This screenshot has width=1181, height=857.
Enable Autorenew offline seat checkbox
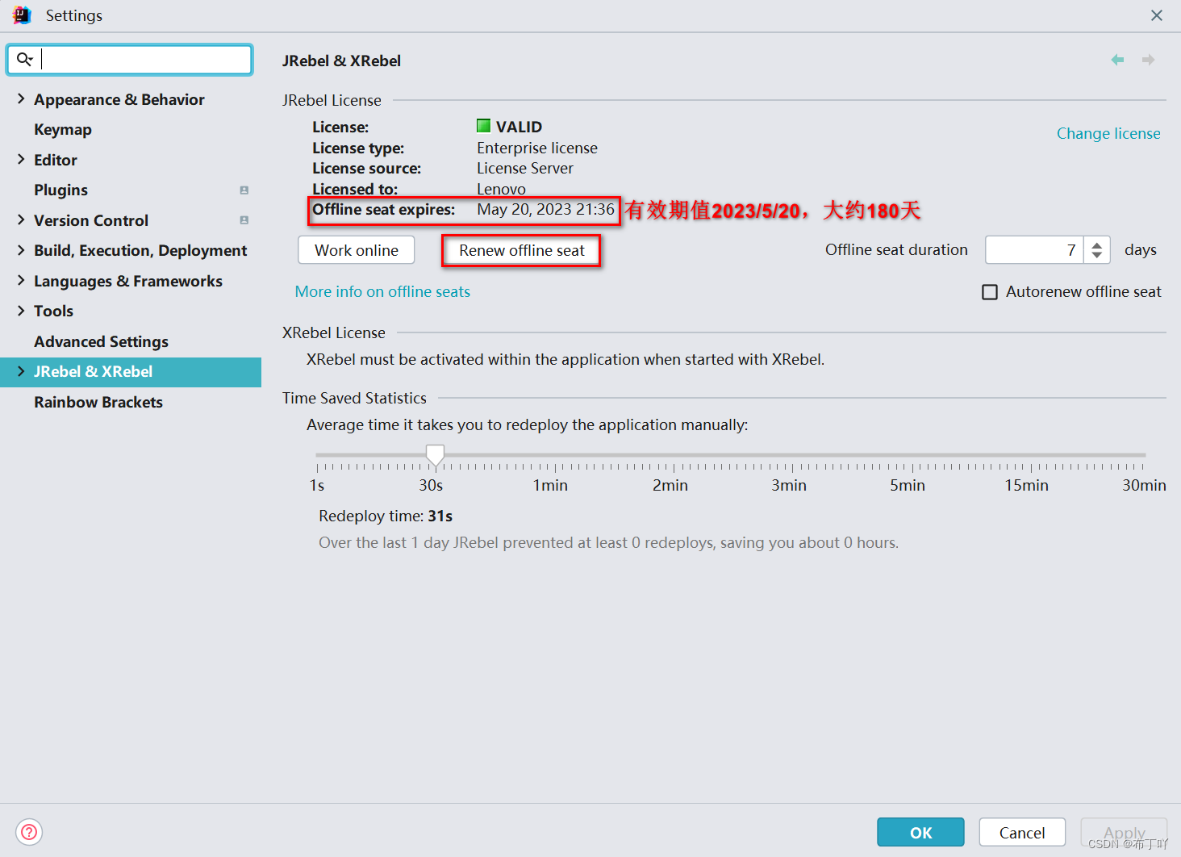pos(990,292)
